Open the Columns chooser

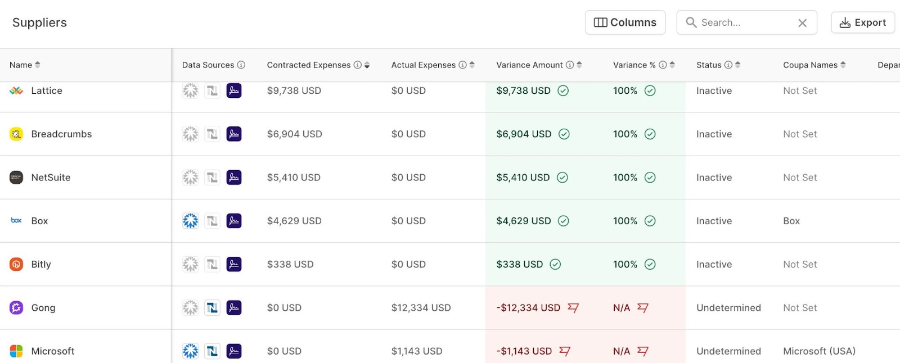[x=625, y=22]
